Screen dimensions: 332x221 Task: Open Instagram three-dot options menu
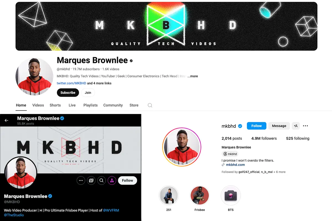[305, 126]
